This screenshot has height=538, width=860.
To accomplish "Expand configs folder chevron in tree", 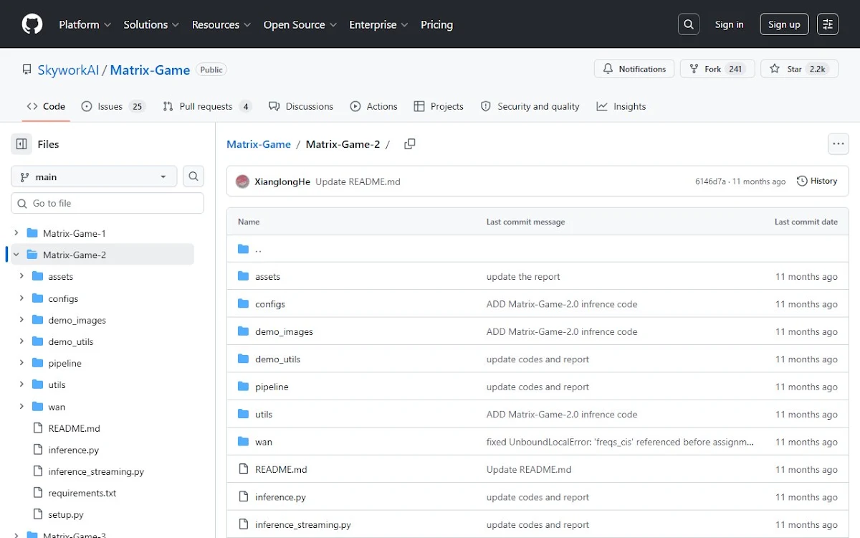I will coord(21,298).
